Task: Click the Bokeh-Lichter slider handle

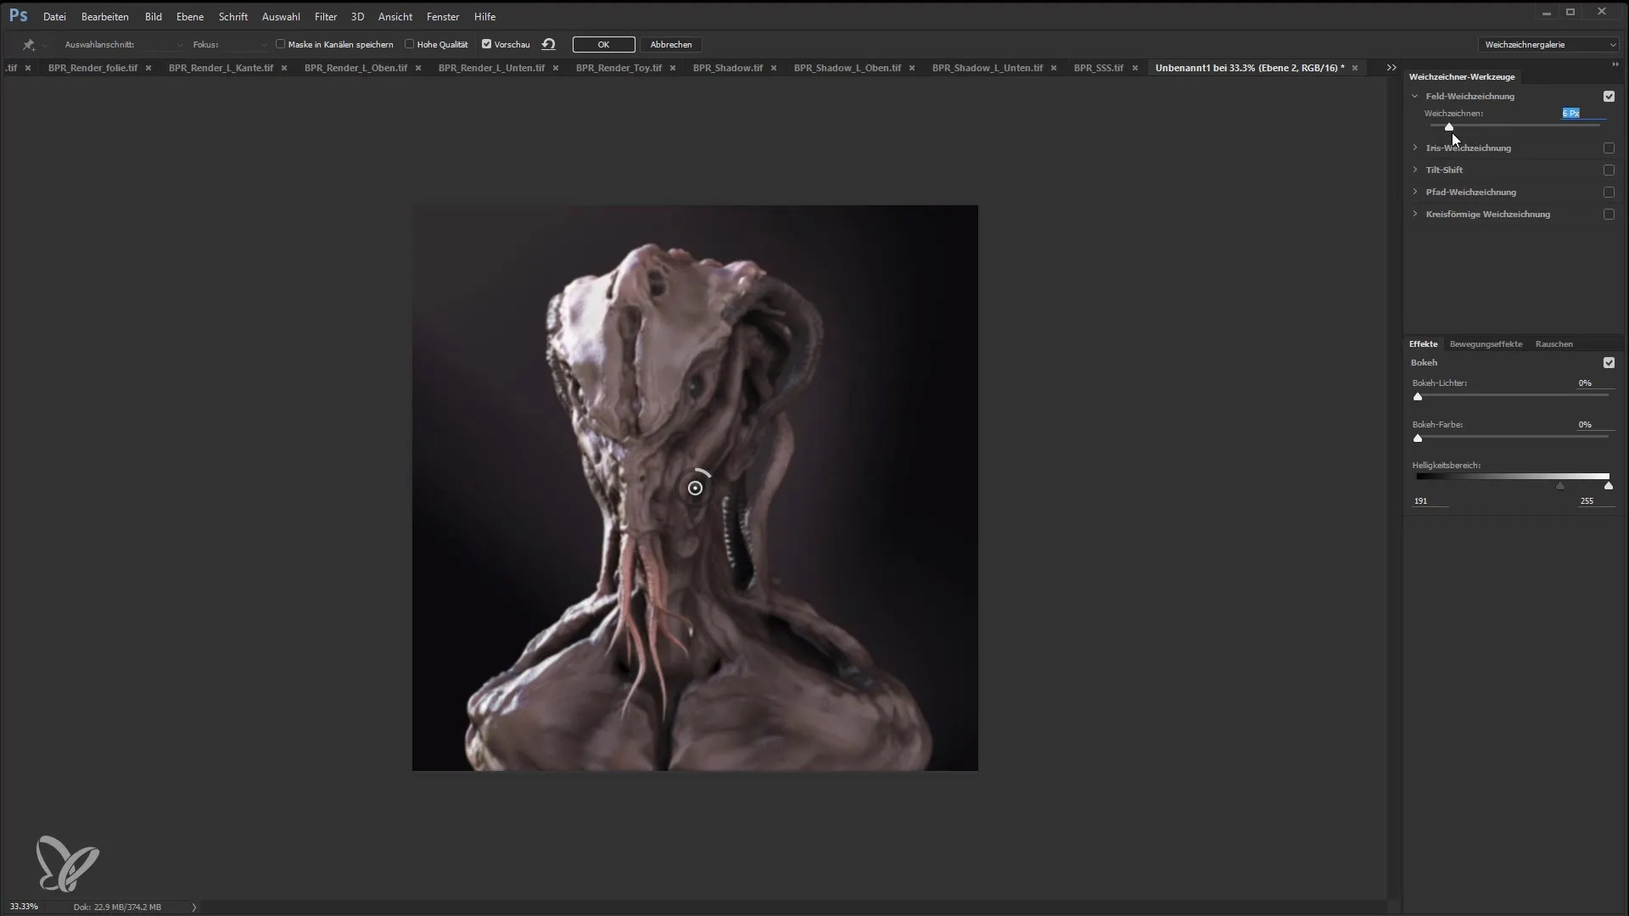Action: tap(1418, 396)
